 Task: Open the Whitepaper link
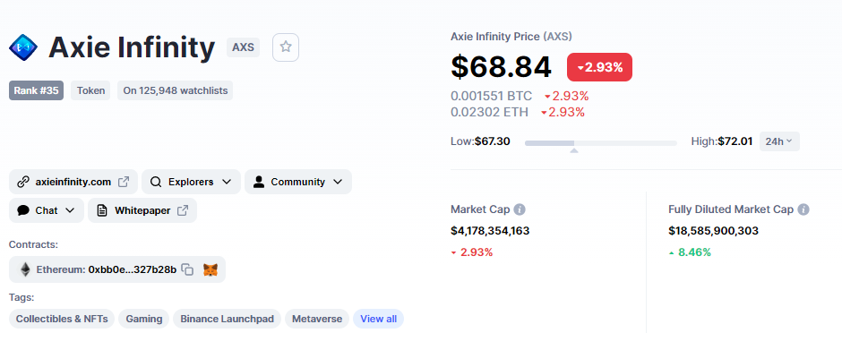coord(142,210)
